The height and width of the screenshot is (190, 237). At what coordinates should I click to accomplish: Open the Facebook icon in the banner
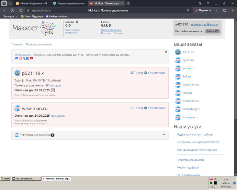(x=28, y=58)
